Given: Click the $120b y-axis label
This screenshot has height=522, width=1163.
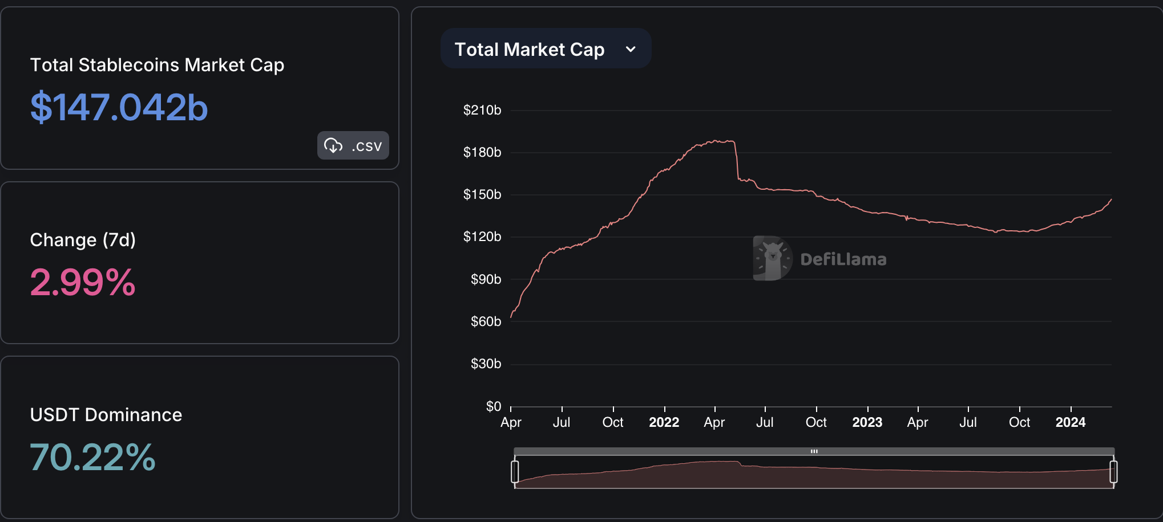Looking at the screenshot, I should (482, 236).
